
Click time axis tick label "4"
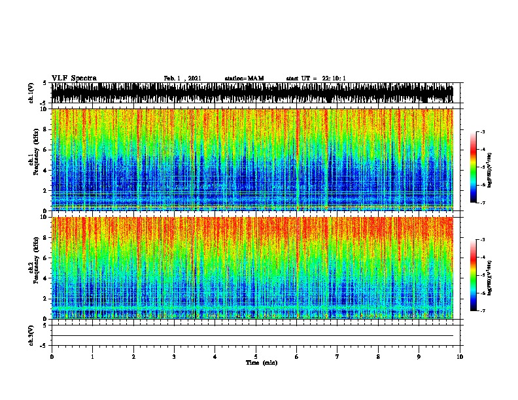point(215,356)
